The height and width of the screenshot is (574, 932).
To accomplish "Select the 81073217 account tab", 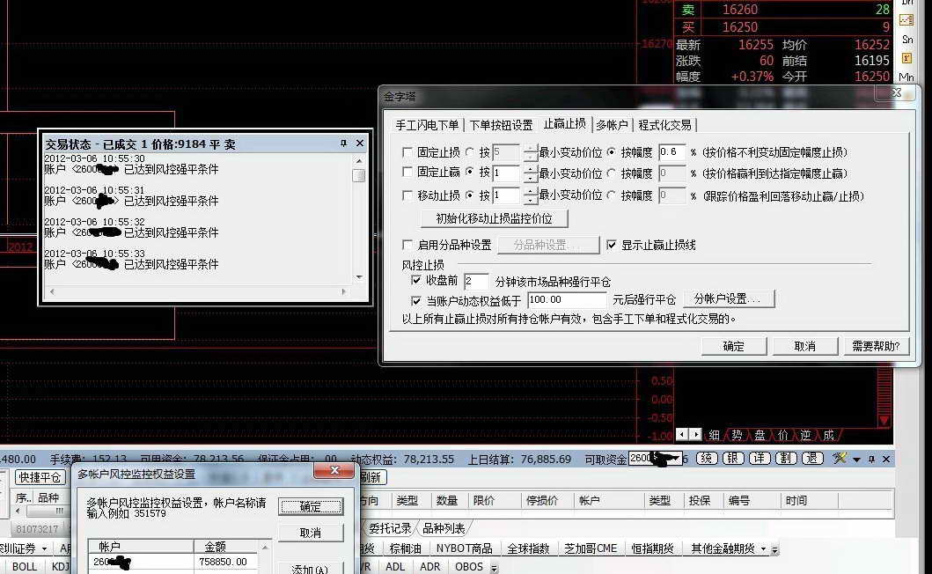I will pyautogui.click(x=37, y=529).
